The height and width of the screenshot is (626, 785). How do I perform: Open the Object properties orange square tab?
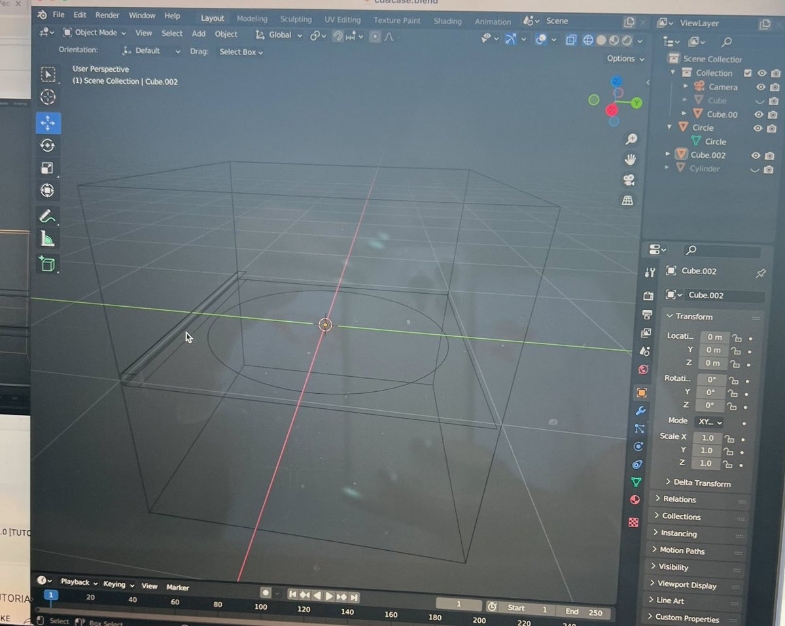click(x=642, y=392)
